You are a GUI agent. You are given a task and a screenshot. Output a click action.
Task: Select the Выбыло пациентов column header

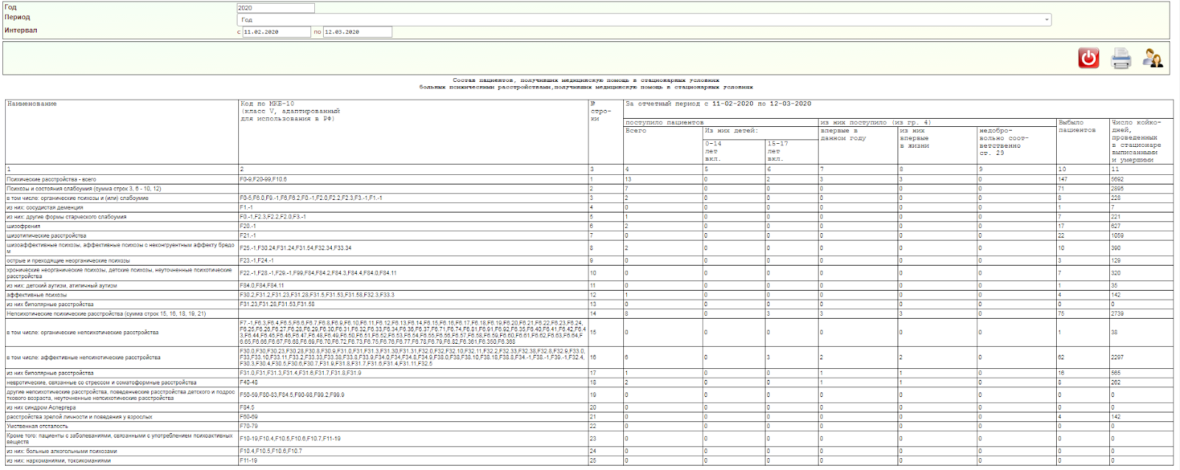(x=1077, y=126)
